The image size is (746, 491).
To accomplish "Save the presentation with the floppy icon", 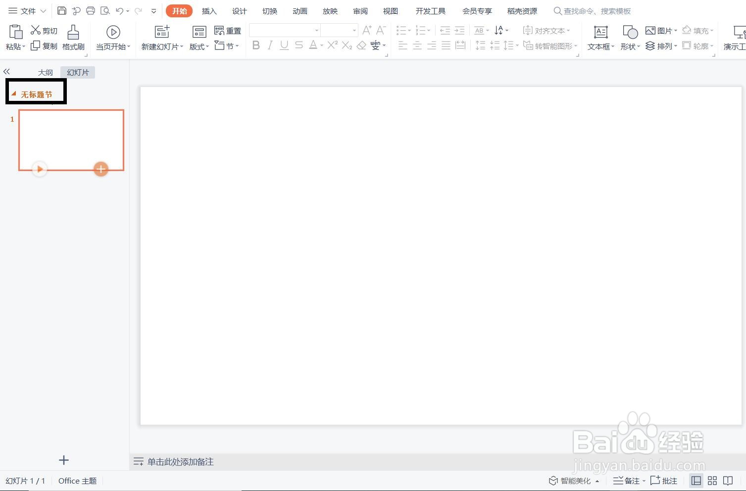I will [62, 11].
